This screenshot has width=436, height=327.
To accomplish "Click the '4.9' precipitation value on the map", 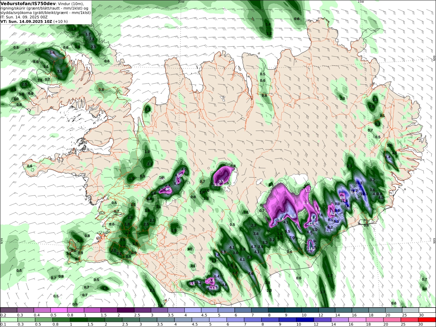I will pos(223,252).
